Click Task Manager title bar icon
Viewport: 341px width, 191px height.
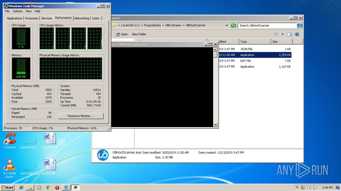[6, 6]
